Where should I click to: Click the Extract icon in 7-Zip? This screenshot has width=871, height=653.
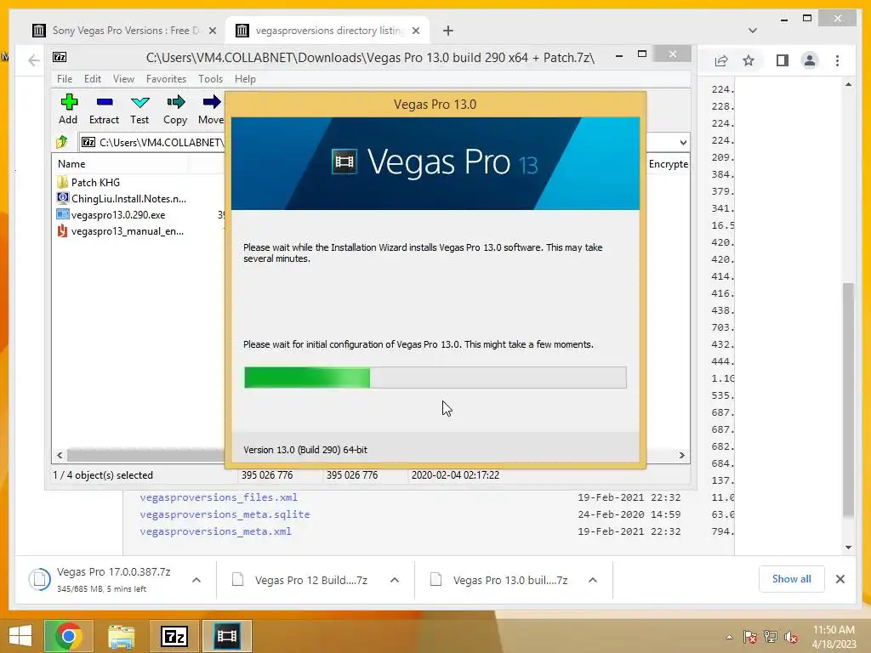tap(105, 102)
